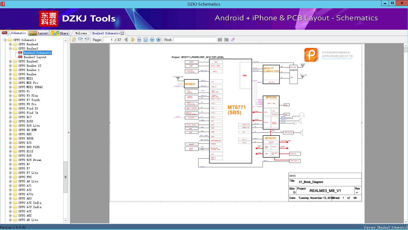This screenshot has height=230, width=408.
Task: Select the OPPO F1 row
Action: pos(24,91)
